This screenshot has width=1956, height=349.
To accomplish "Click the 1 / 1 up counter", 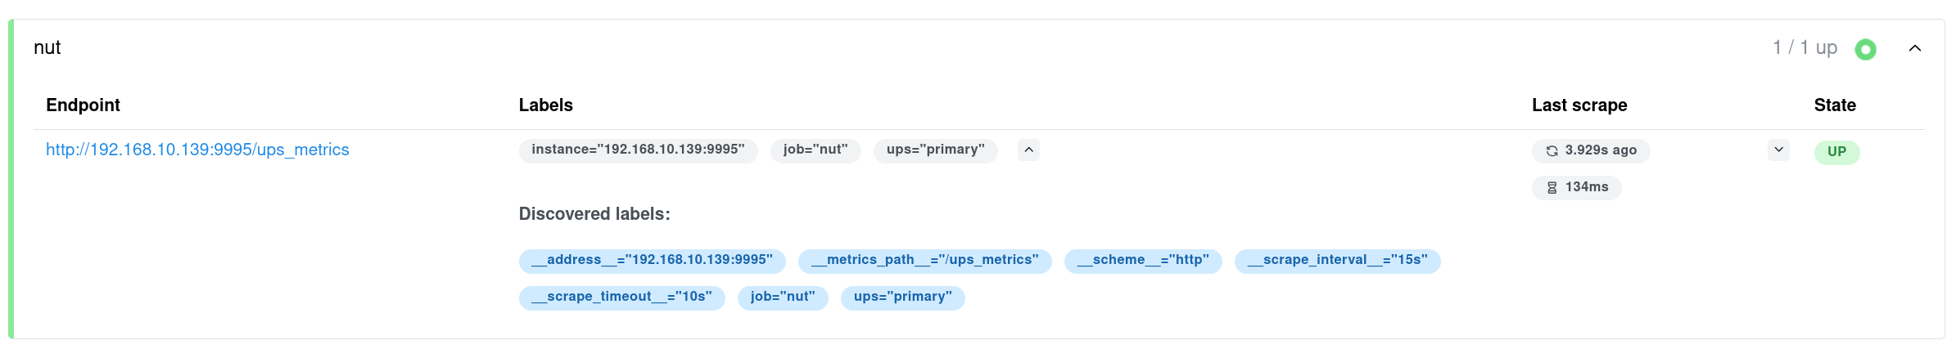I will [x=1805, y=48].
